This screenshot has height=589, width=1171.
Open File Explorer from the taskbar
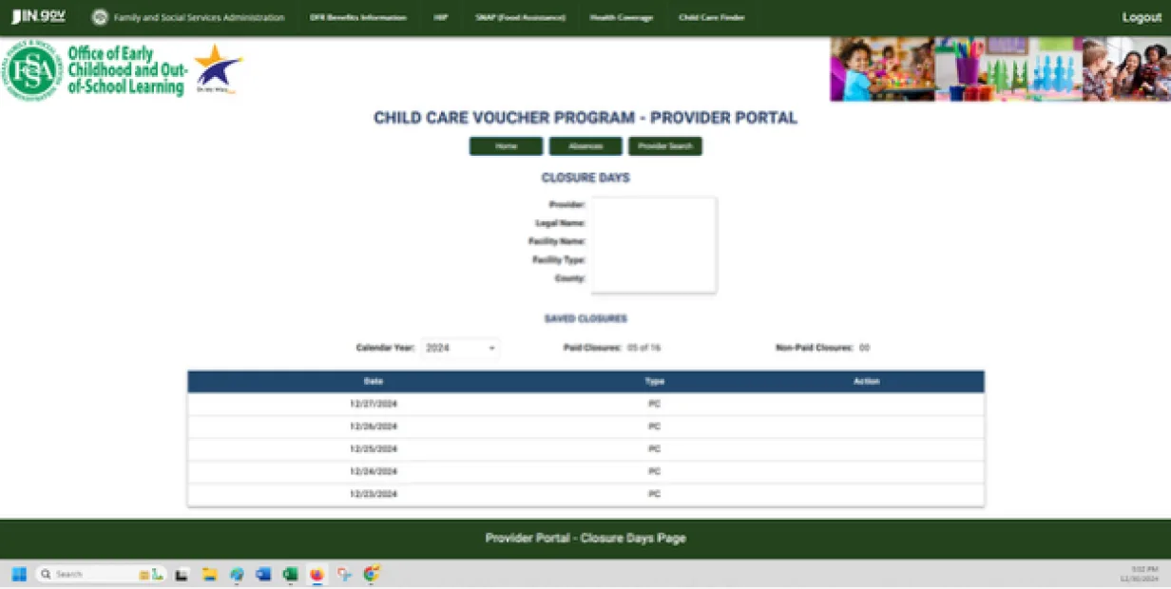(210, 574)
